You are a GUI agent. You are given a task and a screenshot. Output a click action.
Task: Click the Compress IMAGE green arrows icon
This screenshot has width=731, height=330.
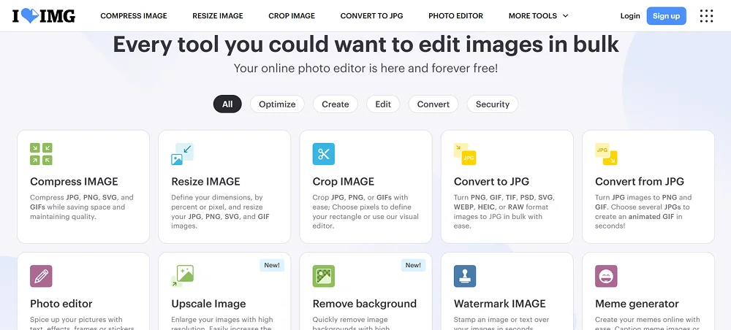tap(41, 154)
